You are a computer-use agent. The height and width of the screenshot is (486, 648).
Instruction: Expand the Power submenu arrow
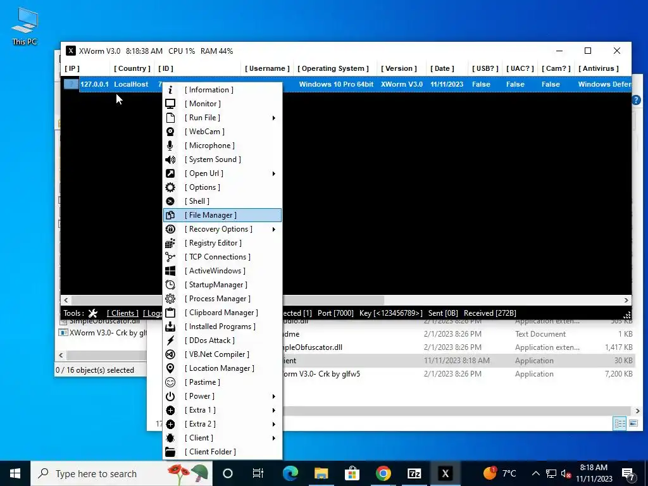[x=273, y=396]
